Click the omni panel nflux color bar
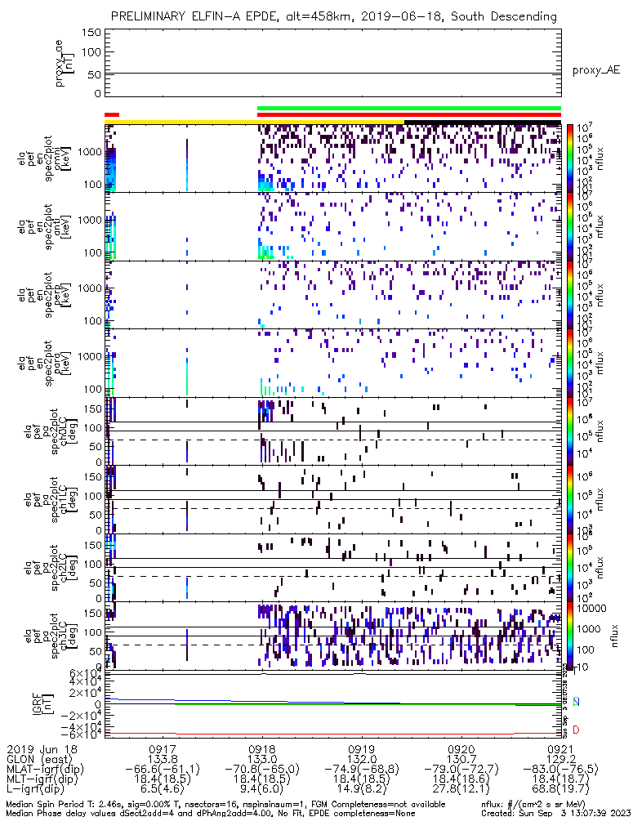Screen dimensions: 633x817 coord(570,158)
